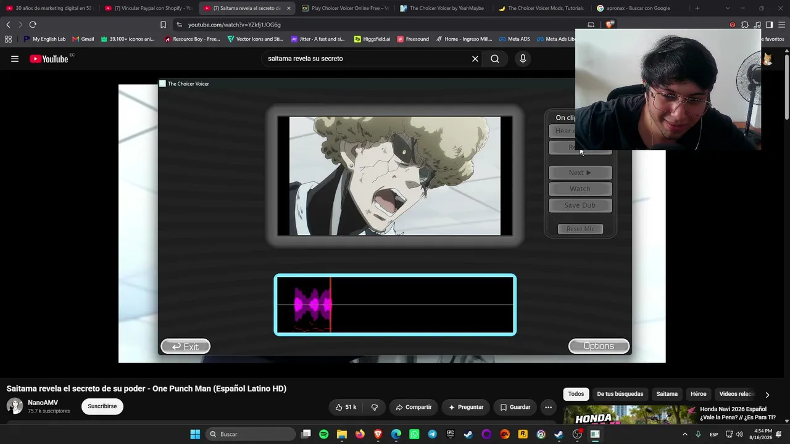The width and height of the screenshot is (790, 444).
Task: Open the Vector Icons bookmark
Action: [255, 39]
